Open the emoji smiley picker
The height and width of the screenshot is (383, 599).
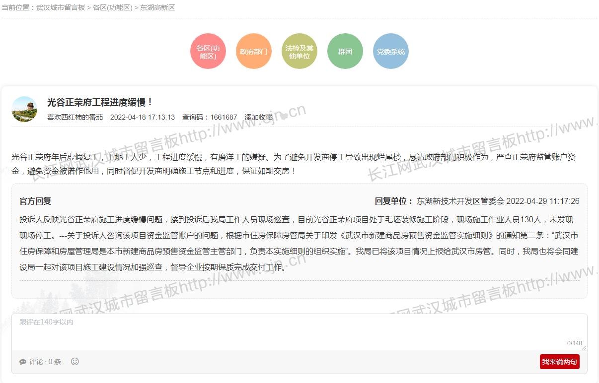tap(75, 362)
